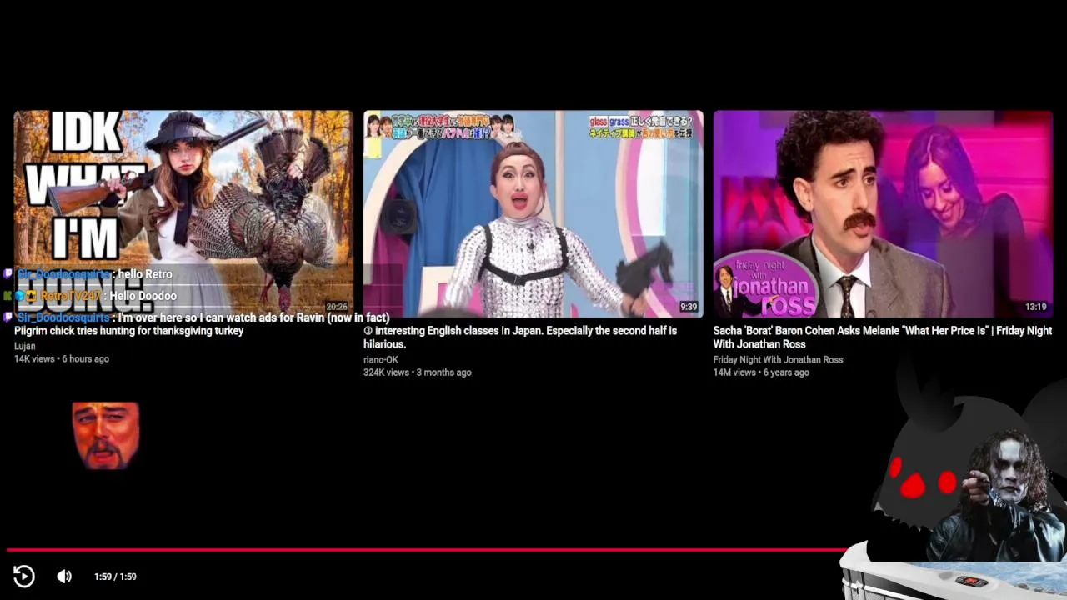Screen dimensions: 1067x600
Task: Open the riano-OK channel name
Action: click(381, 360)
